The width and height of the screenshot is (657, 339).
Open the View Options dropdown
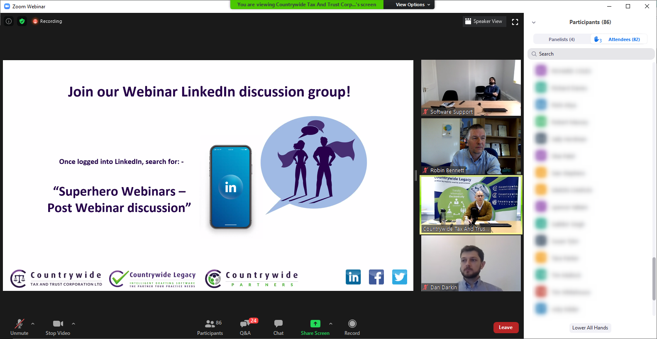click(413, 5)
